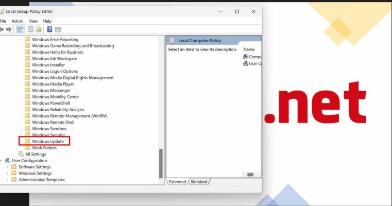Expand the Windows Error Reporting node
The image size is (392, 206).
coord(21,40)
